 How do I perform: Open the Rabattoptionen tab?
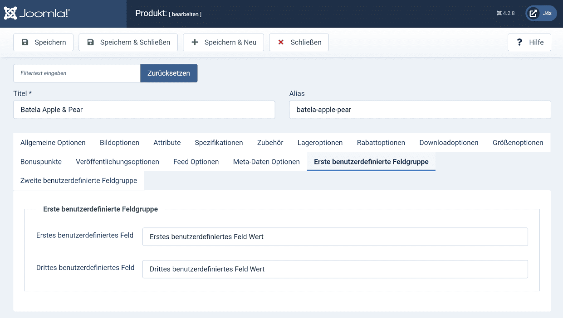point(381,143)
